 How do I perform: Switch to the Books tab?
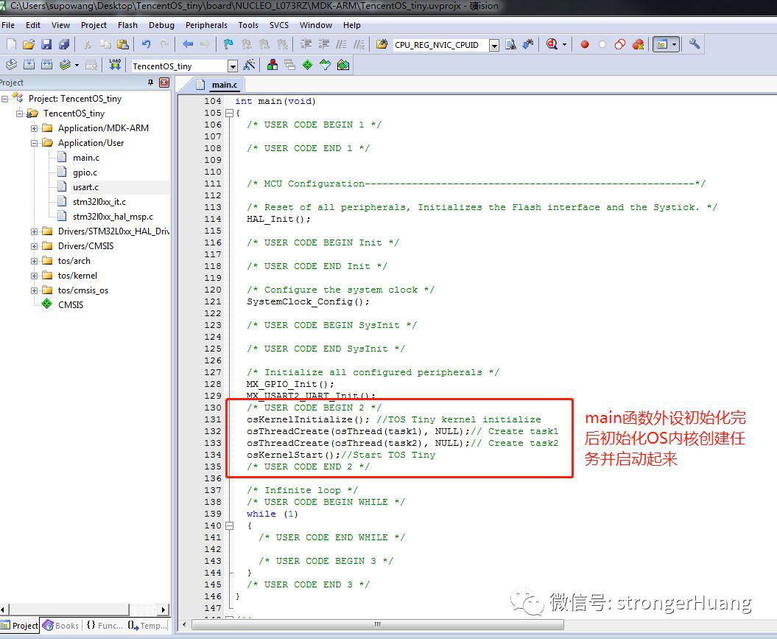(x=61, y=626)
